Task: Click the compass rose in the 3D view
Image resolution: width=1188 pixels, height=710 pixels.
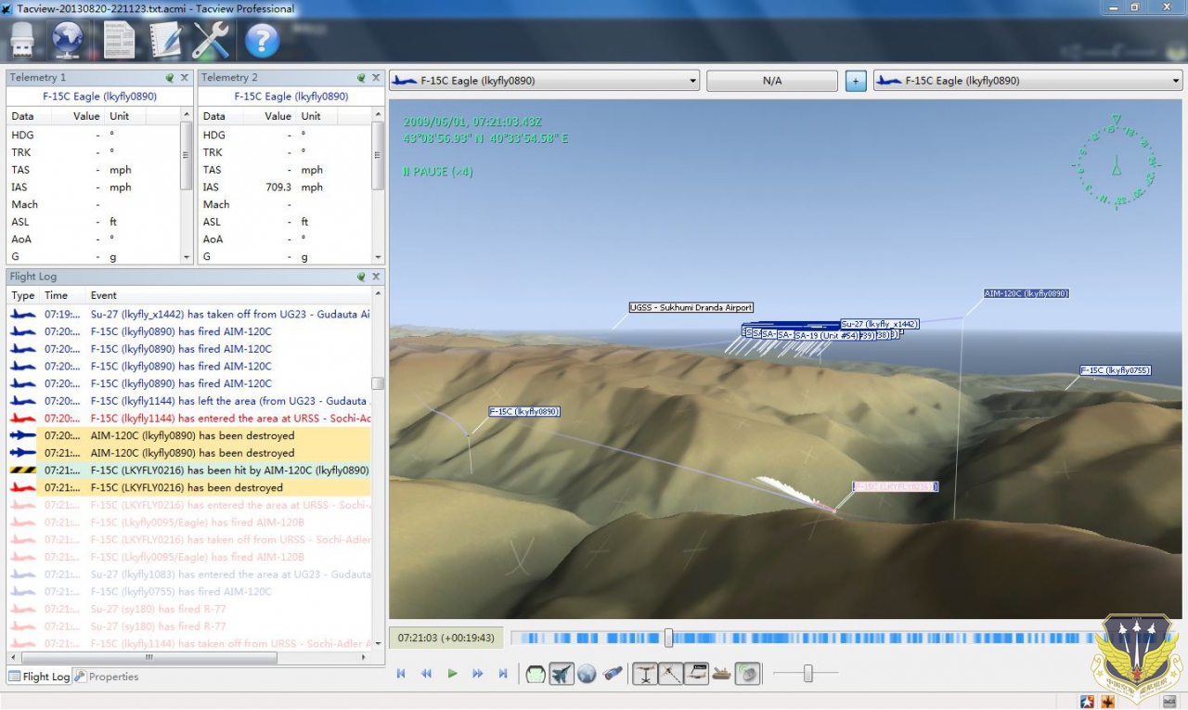Action: (x=1116, y=163)
